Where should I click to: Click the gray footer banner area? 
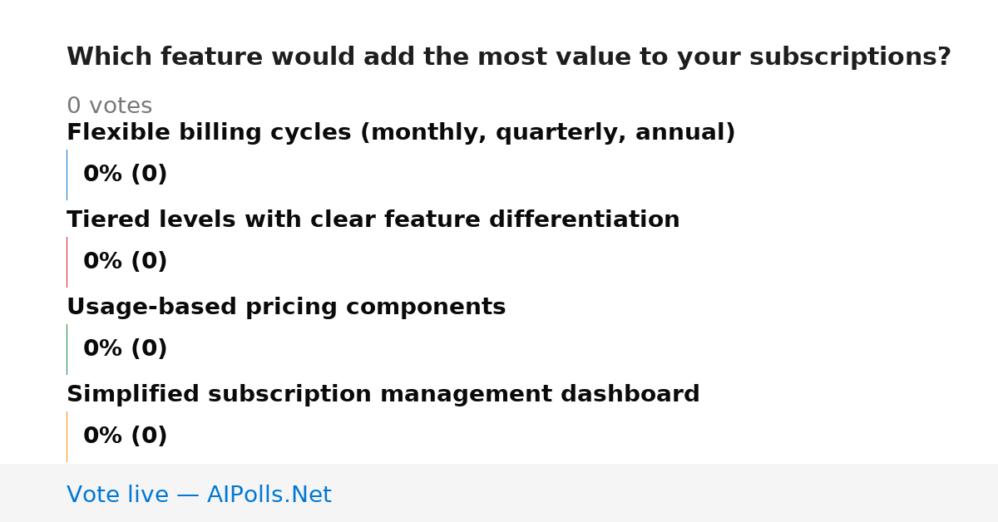(x=499, y=493)
